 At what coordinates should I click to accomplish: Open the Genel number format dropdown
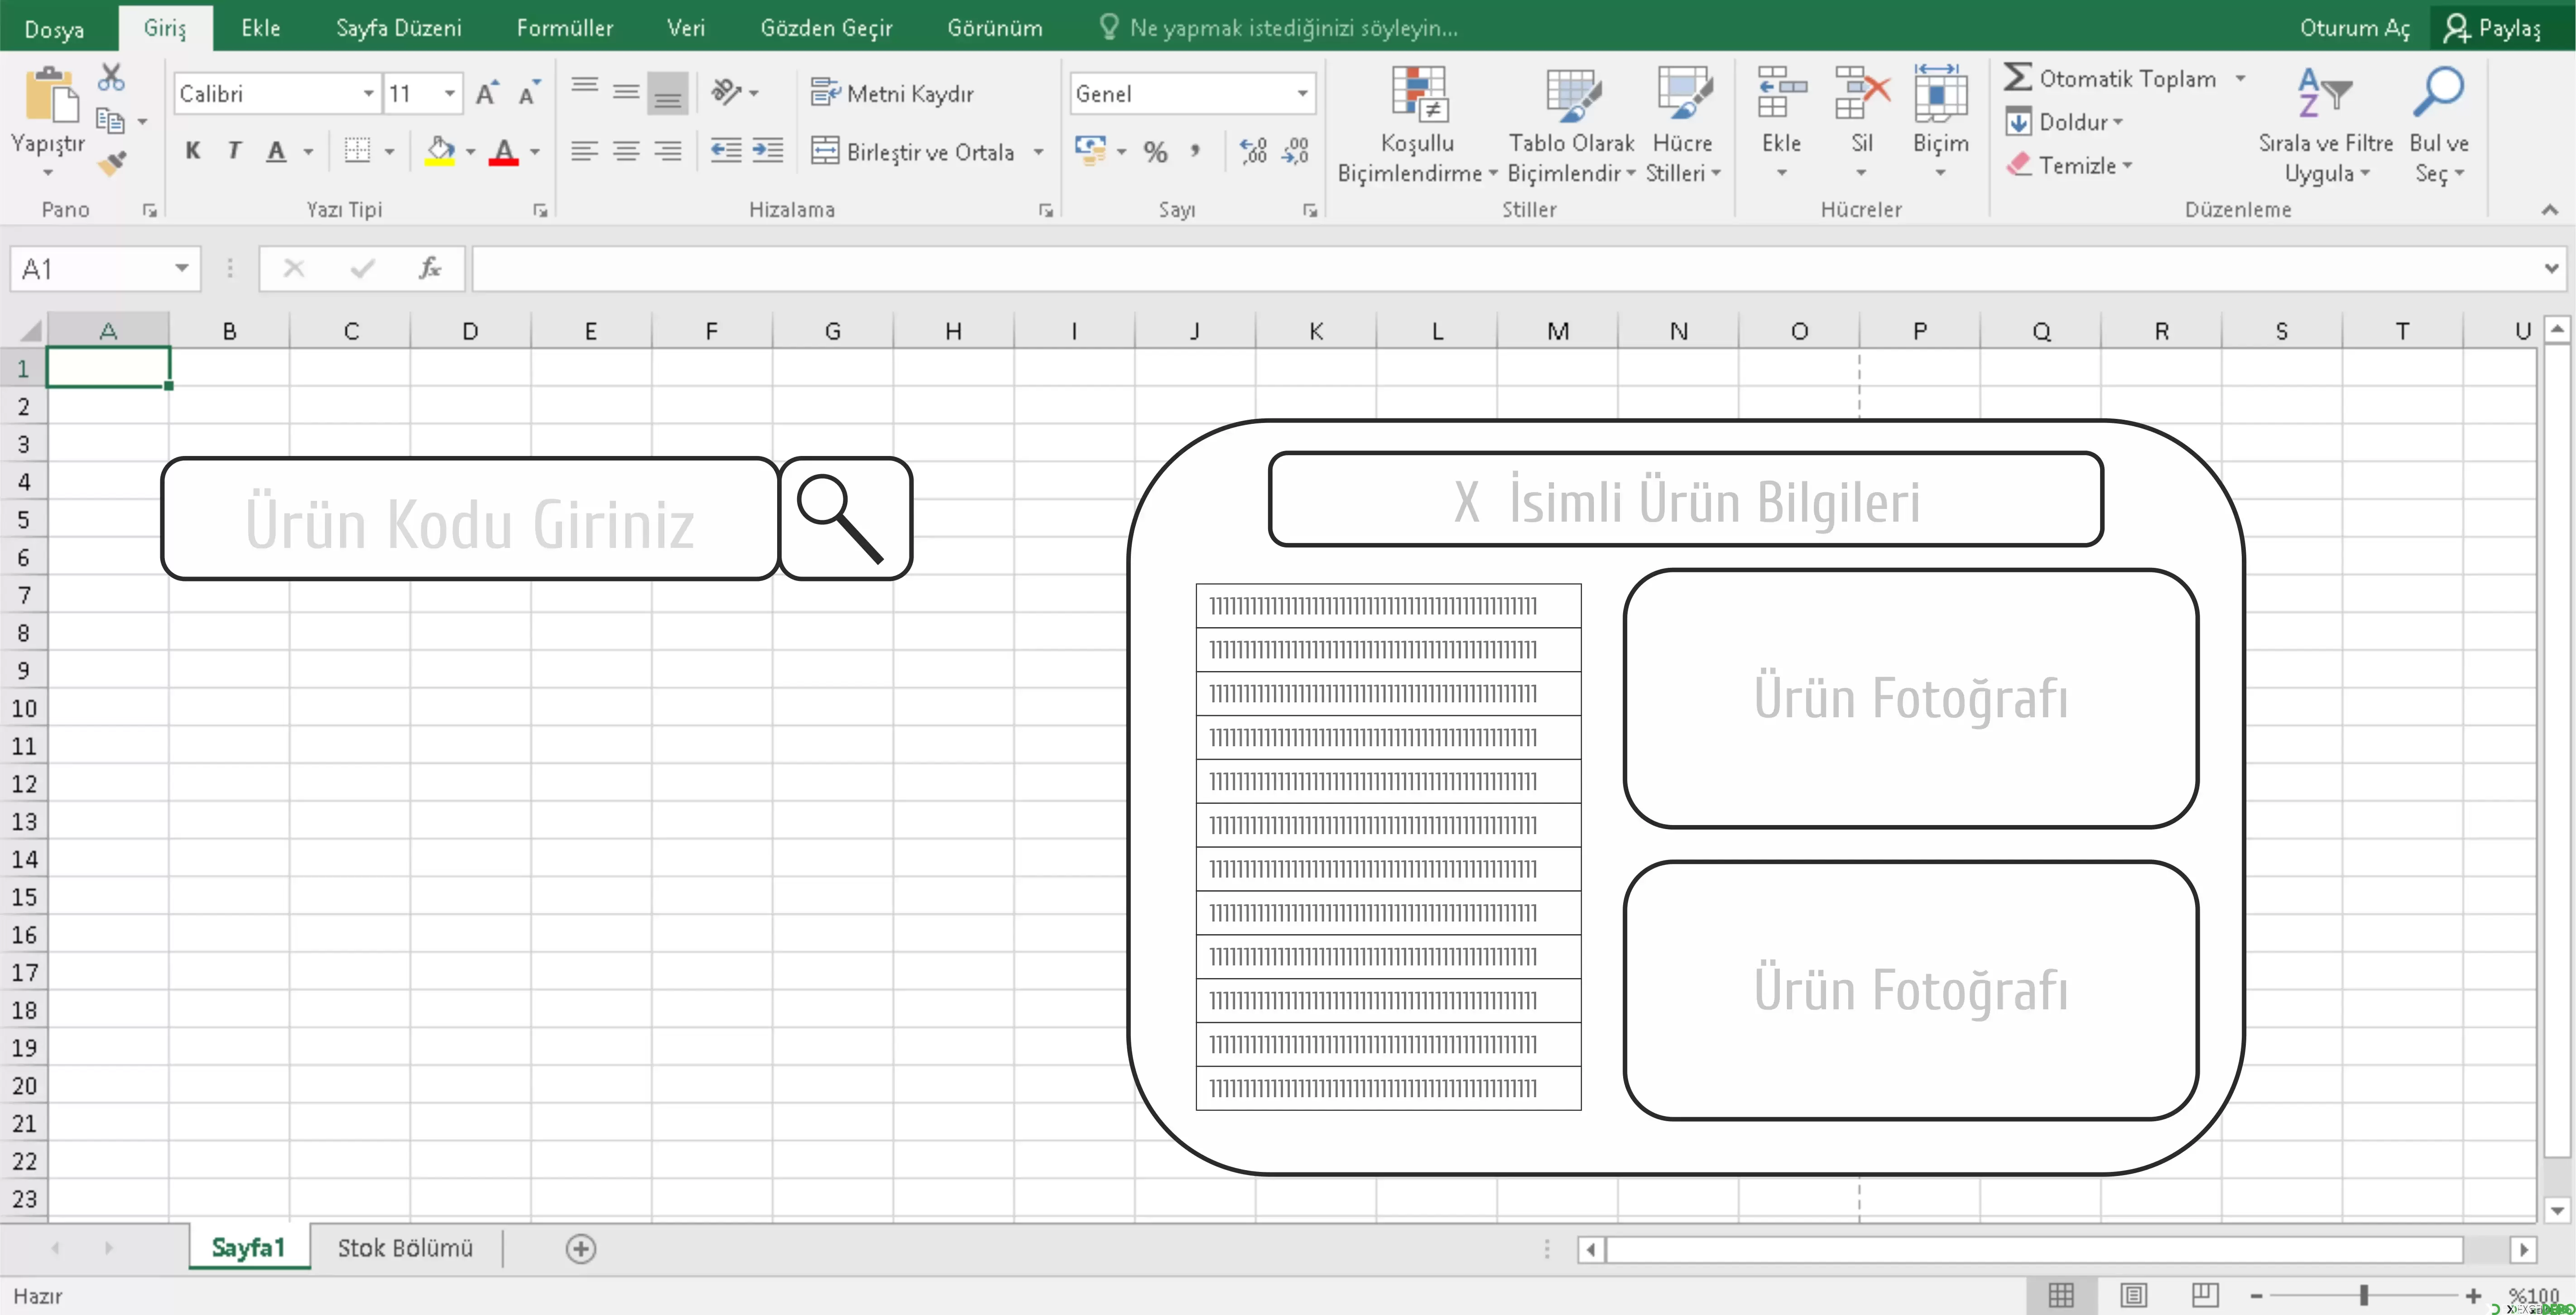point(1302,94)
